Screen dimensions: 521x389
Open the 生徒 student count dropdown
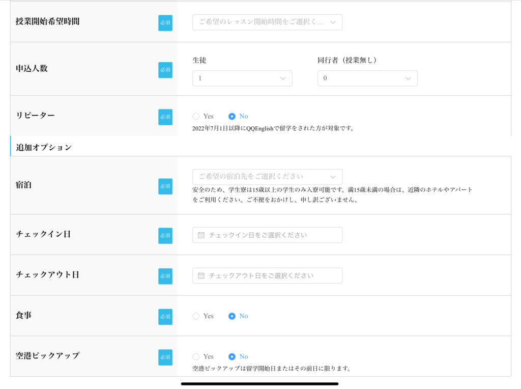click(242, 78)
